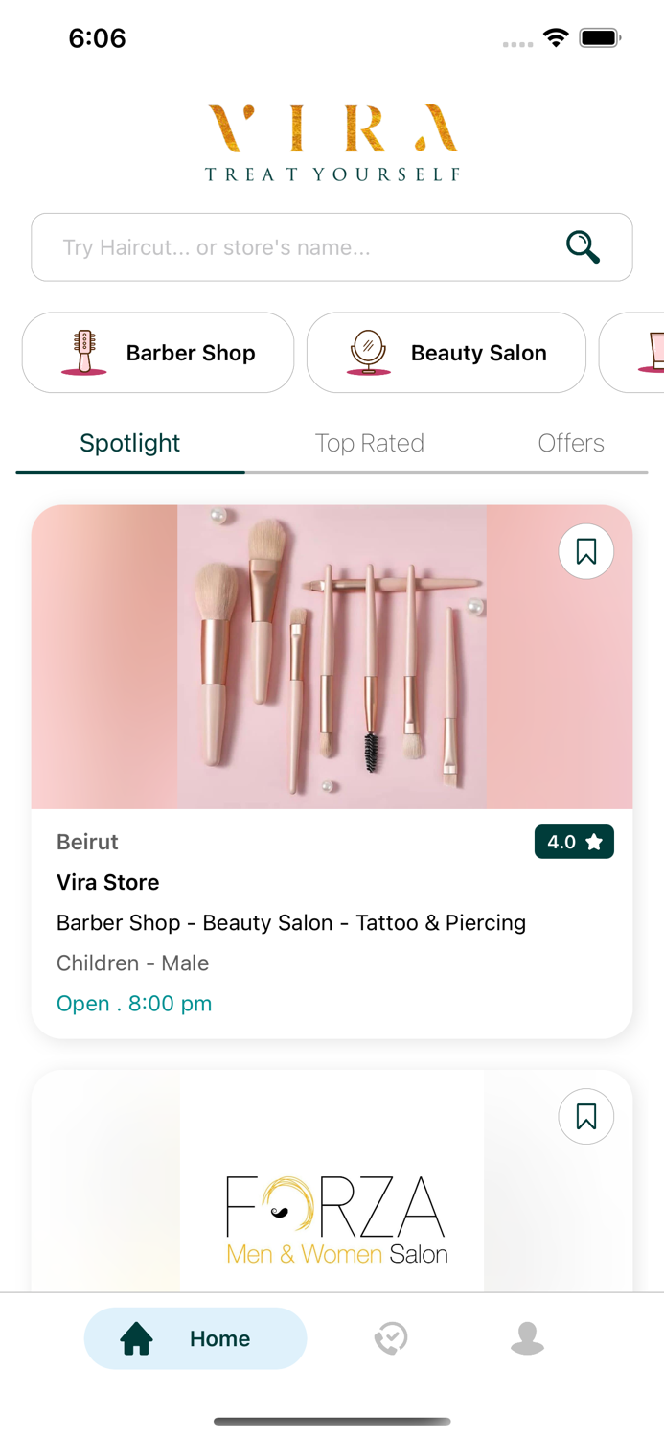Select the Spotlight tab
The height and width of the screenshot is (1438, 664).
[129, 442]
